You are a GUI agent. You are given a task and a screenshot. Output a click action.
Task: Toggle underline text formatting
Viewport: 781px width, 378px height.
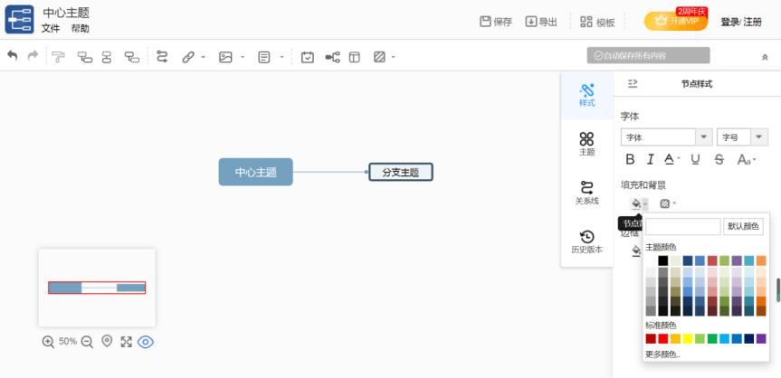[x=695, y=159]
